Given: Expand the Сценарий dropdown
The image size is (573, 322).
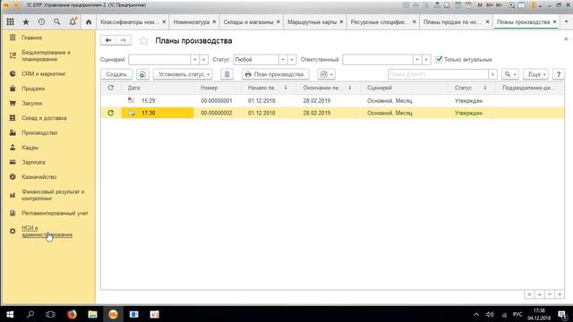Looking at the screenshot, I should coord(195,60).
